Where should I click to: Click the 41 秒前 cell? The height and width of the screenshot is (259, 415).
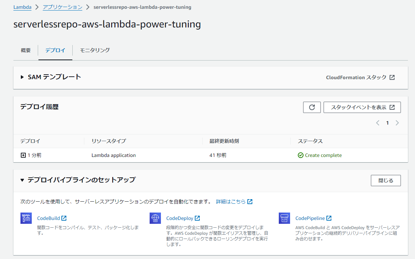tap(218, 155)
